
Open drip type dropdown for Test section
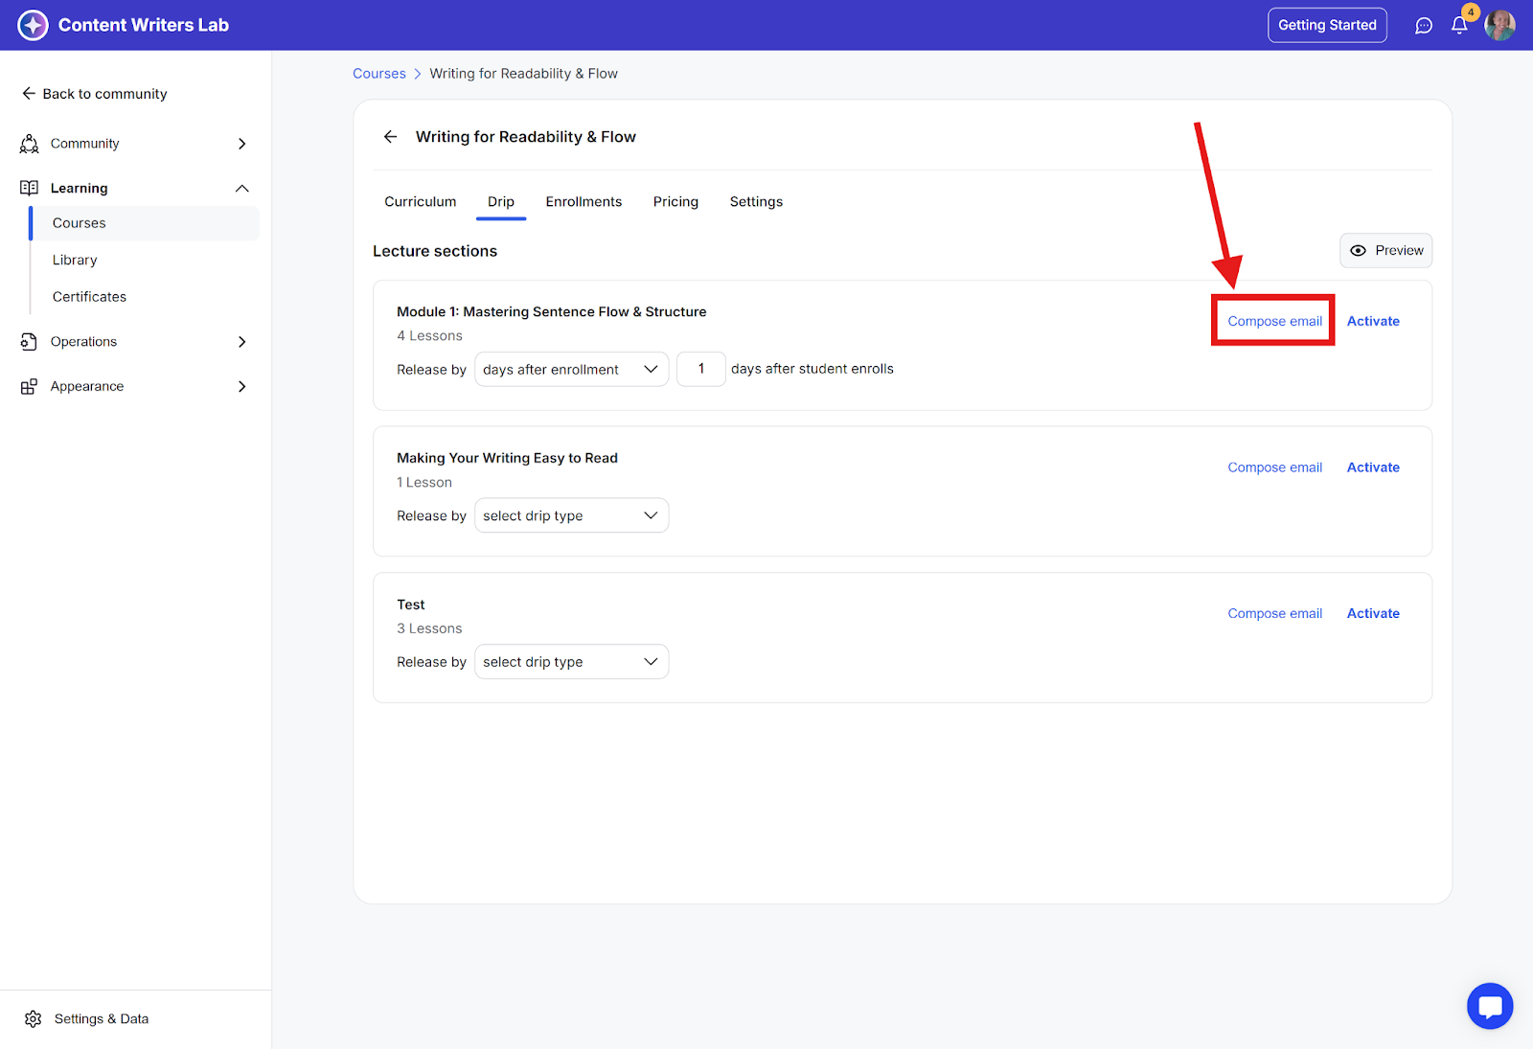pos(571,662)
